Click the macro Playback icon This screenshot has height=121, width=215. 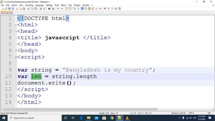(112, 9)
